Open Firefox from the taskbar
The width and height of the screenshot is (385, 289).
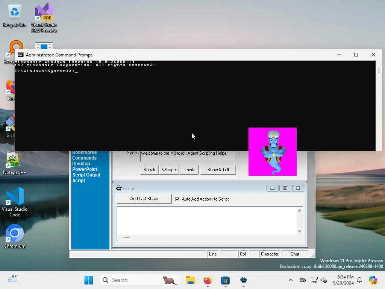(x=208, y=280)
